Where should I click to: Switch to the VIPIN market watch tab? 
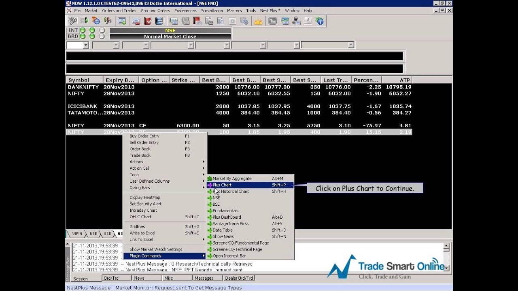76,234
